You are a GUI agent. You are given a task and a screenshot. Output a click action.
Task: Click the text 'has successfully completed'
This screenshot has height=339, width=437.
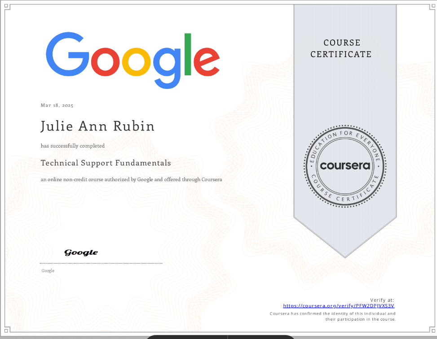coord(73,146)
